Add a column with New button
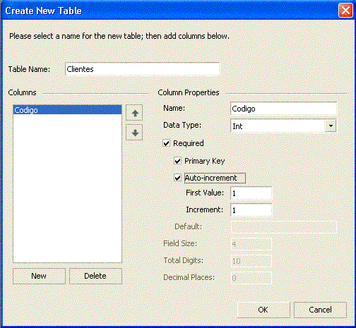The width and height of the screenshot is (356, 328). 39,276
